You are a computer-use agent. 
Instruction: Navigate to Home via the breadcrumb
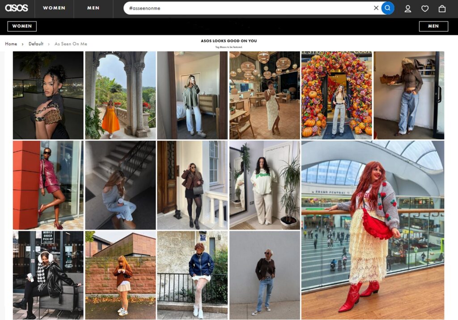click(11, 44)
